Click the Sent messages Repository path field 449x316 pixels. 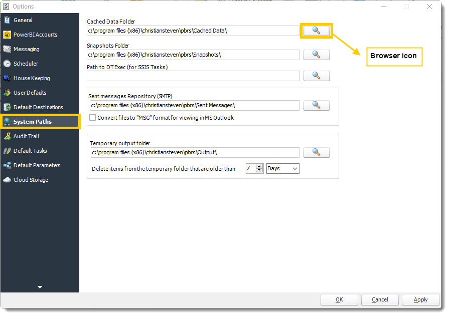pyautogui.click(x=195, y=105)
